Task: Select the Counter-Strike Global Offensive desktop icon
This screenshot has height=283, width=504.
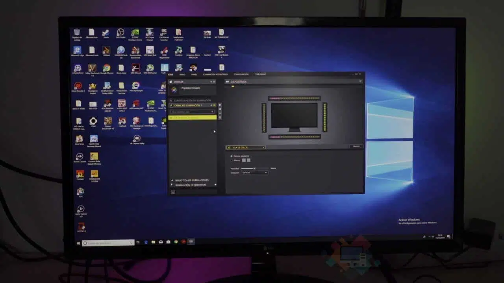Action: coord(94,158)
